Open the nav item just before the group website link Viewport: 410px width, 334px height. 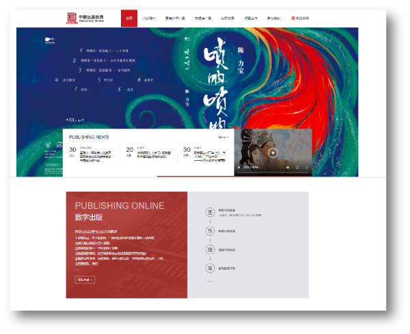click(274, 18)
